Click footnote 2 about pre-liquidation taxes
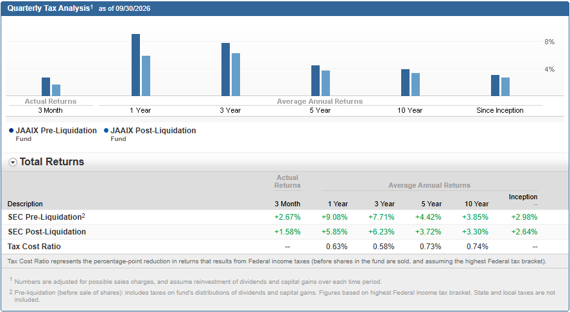The height and width of the screenshot is (312, 570). tap(282, 296)
